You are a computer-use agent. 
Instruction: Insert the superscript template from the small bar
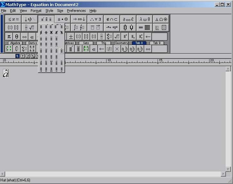click(125, 37)
